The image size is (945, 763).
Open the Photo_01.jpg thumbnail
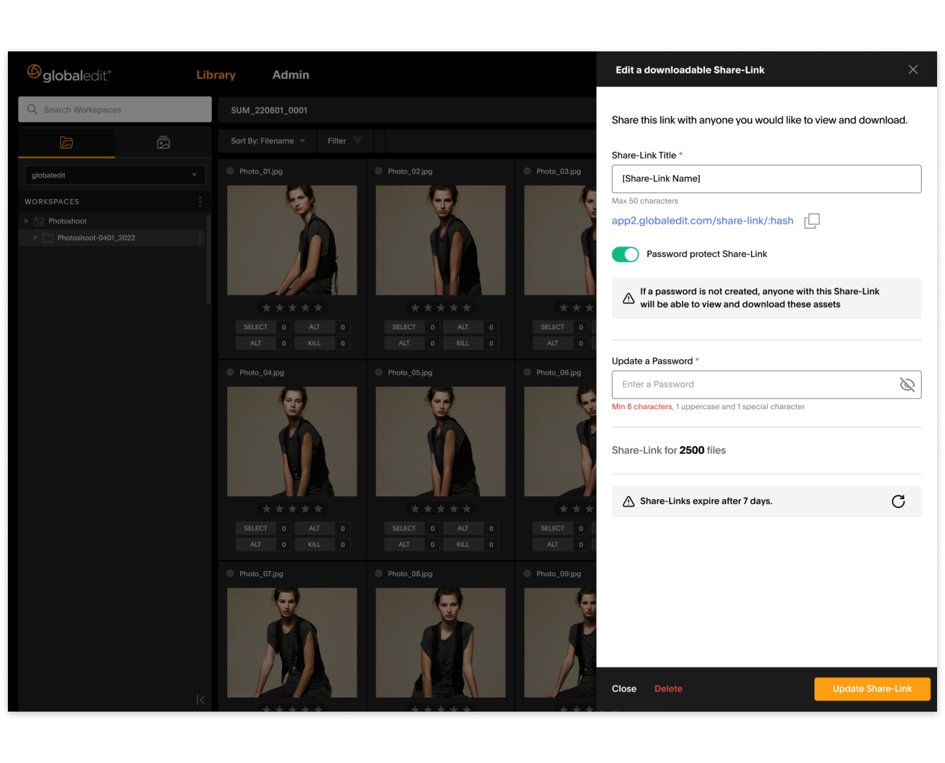(x=292, y=240)
